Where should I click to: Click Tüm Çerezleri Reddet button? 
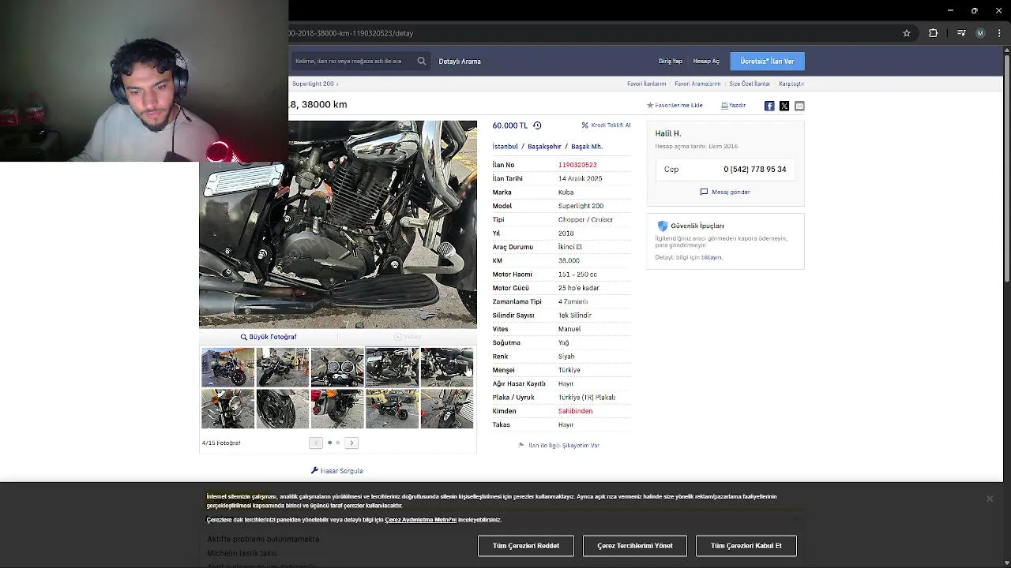click(x=526, y=546)
